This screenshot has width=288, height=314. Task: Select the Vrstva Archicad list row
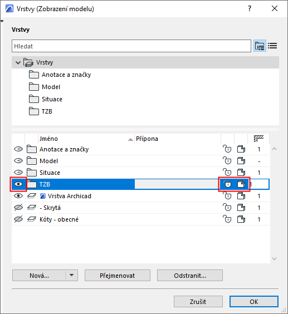tap(141, 196)
